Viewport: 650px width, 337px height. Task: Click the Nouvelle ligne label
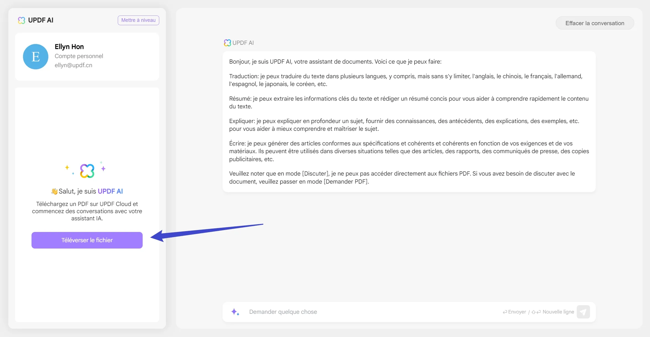click(558, 312)
